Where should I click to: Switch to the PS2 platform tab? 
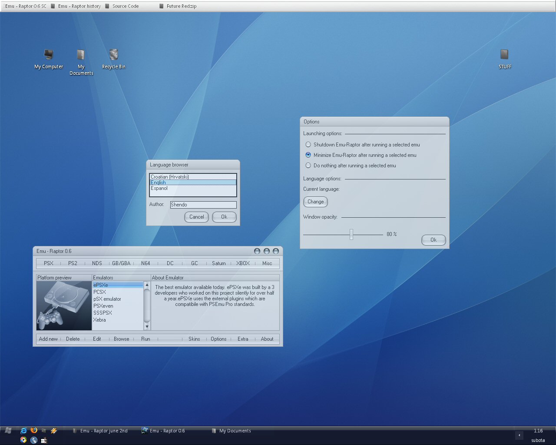coord(73,263)
